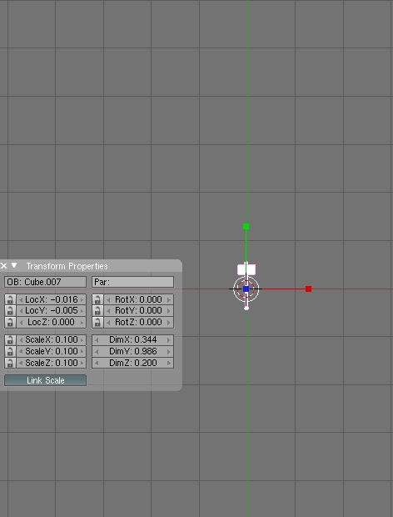393x517 pixels.
Task: Toggle the ScaleX lock icon
Action: point(10,339)
